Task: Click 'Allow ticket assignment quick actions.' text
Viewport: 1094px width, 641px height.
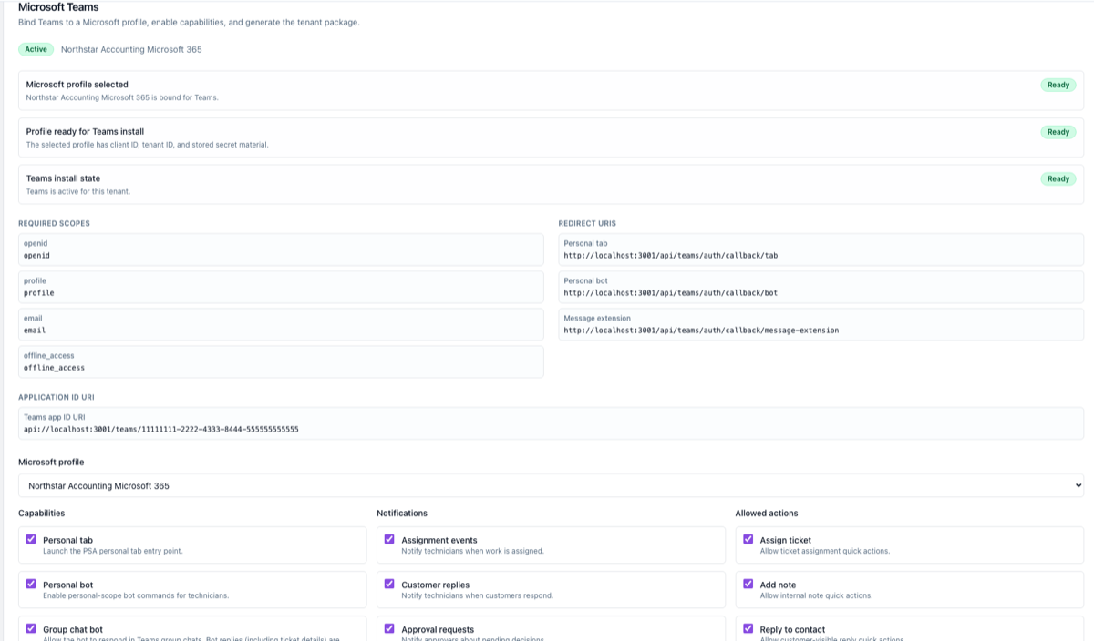Action: pyautogui.click(x=825, y=551)
